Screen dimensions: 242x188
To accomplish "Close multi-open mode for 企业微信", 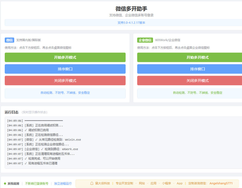I will click(197, 80).
